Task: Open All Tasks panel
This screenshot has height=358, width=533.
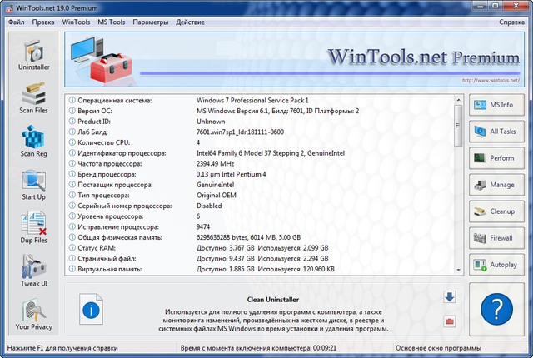Action: 496,132
